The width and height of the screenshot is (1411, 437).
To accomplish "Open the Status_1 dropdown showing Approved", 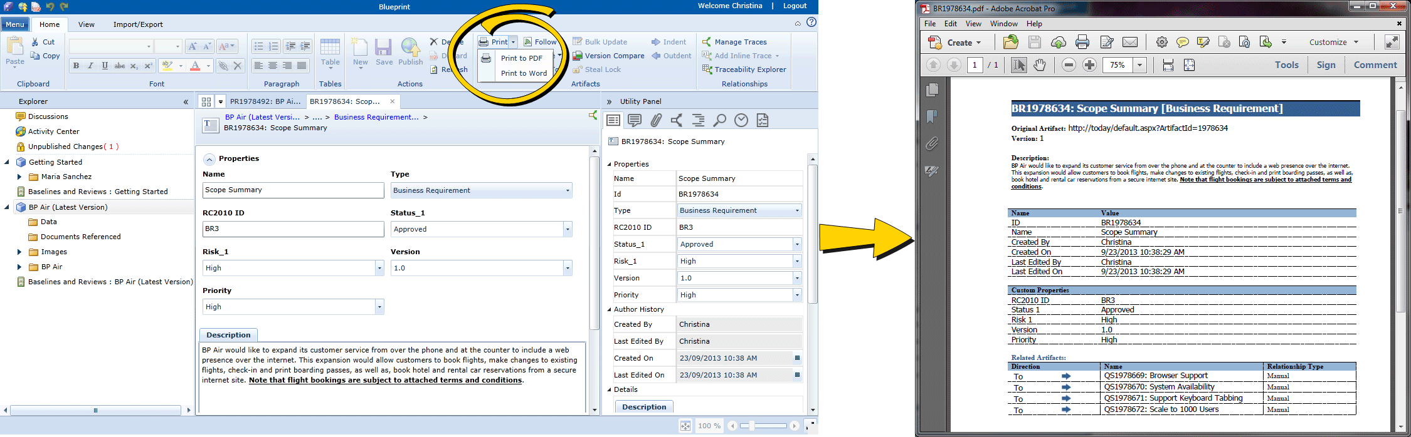I will (x=568, y=229).
